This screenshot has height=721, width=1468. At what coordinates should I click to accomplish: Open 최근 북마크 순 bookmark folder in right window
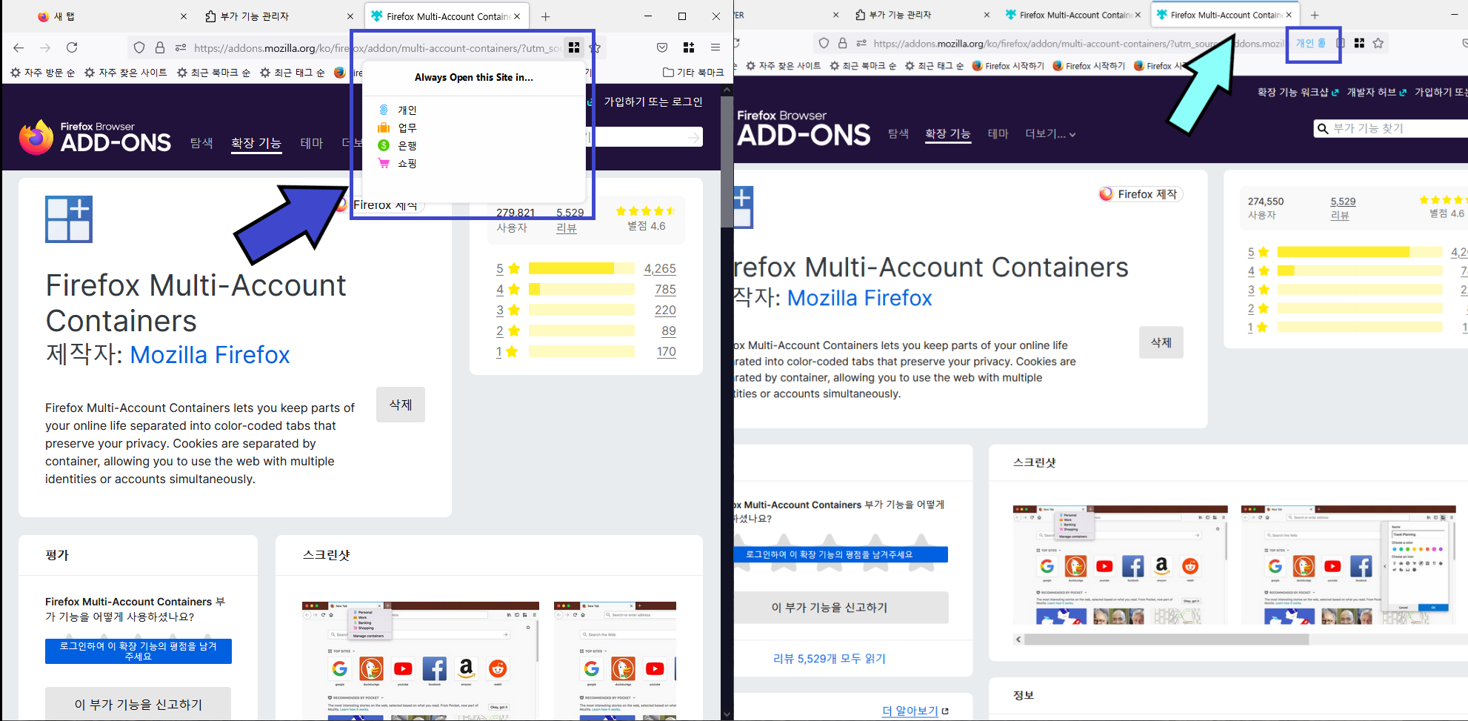[x=863, y=66]
